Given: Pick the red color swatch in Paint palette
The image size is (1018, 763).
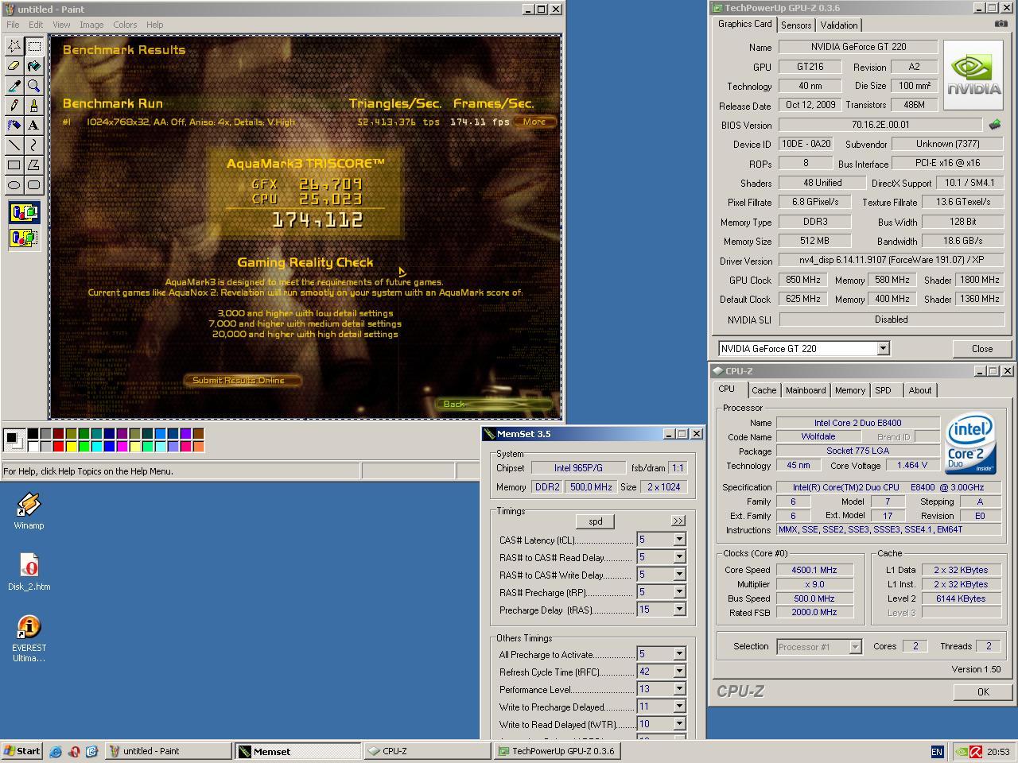Looking at the screenshot, I should (x=58, y=446).
